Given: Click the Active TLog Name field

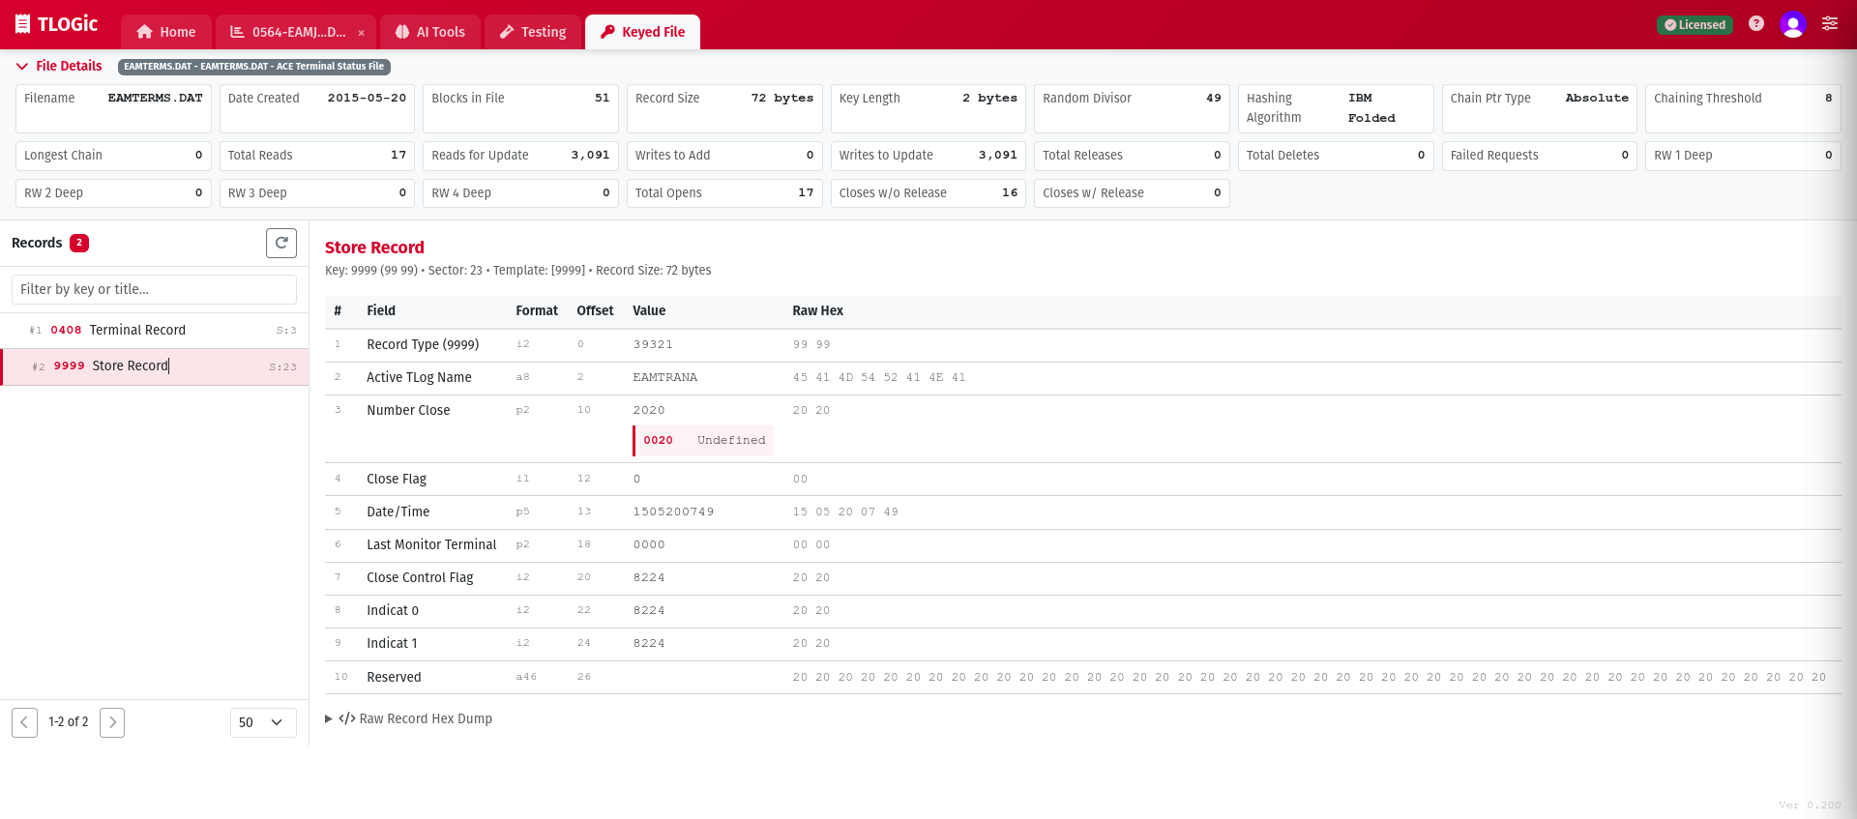Looking at the screenshot, I should coord(419,378).
